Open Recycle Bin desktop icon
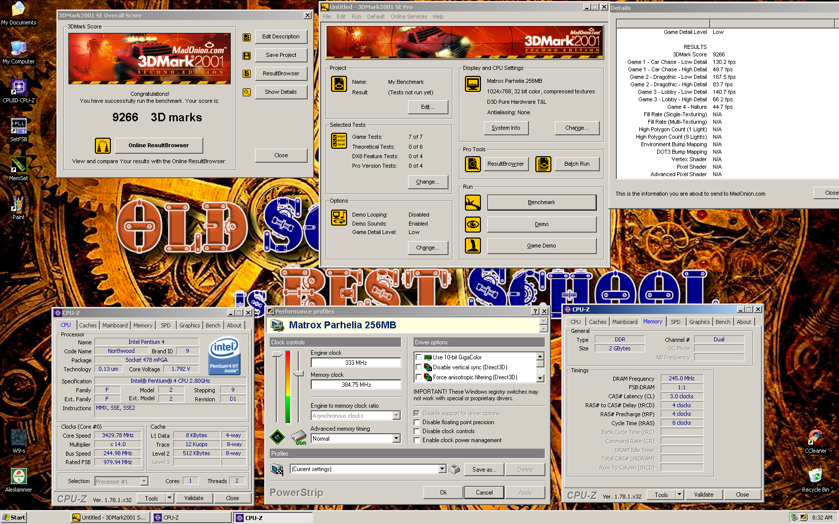The width and height of the screenshot is (839, 524). (815, 480)
